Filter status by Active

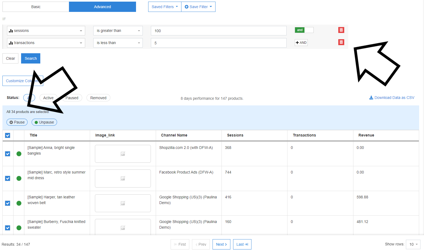point(48,98)
